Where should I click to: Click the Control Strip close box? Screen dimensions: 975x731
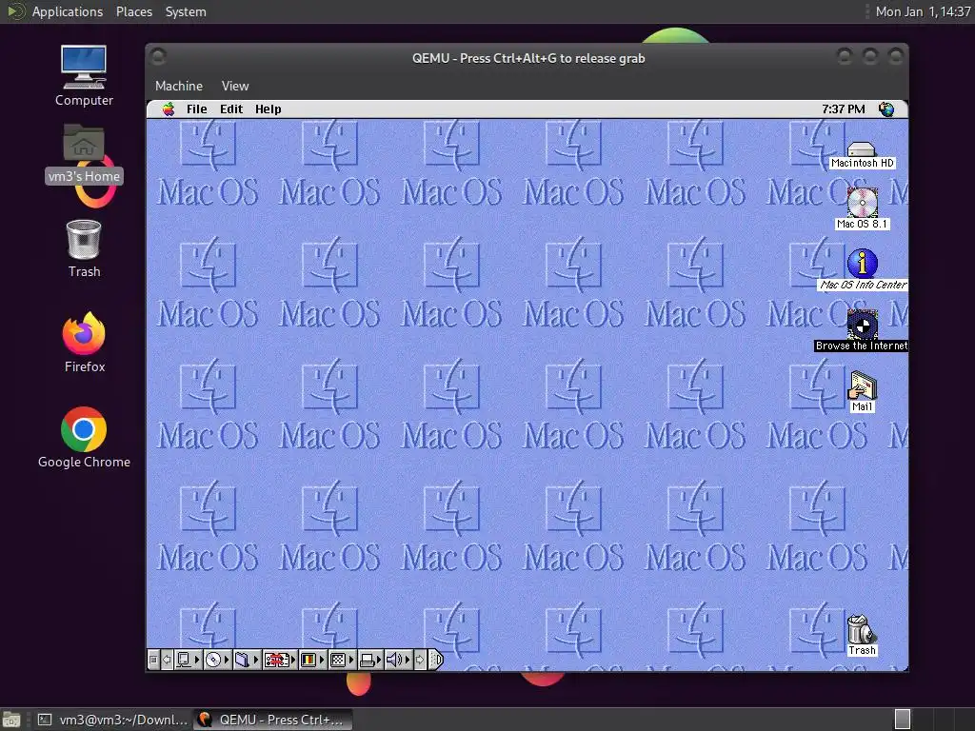click(153, 660)
